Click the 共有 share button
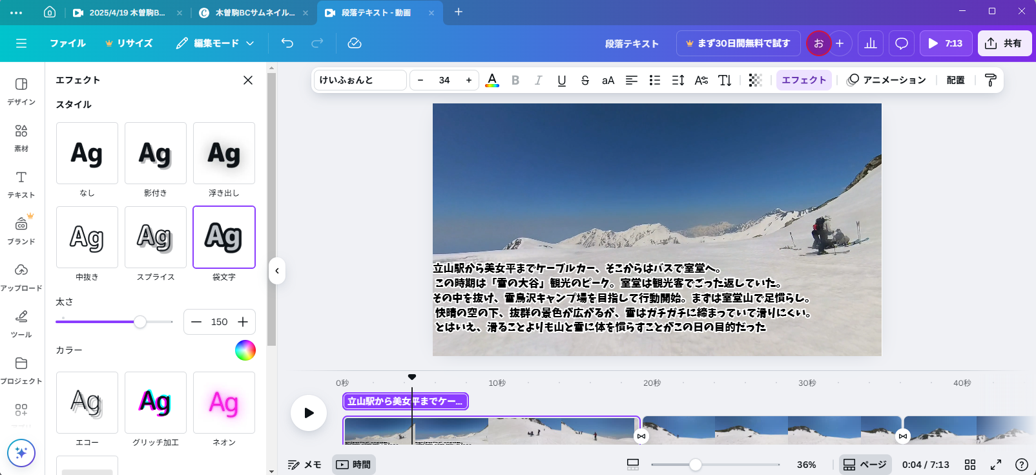1036x475 pixels. coord(1004,43)
